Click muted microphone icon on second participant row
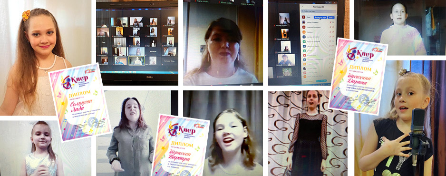This screenshot has height=176, width=446. [330, 22]
